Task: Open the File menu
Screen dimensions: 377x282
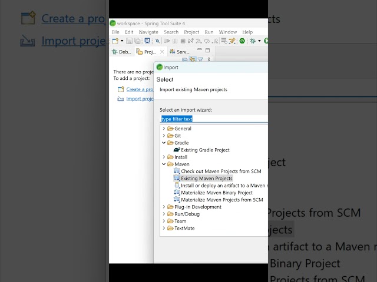Action: click(x=115, y=32)
